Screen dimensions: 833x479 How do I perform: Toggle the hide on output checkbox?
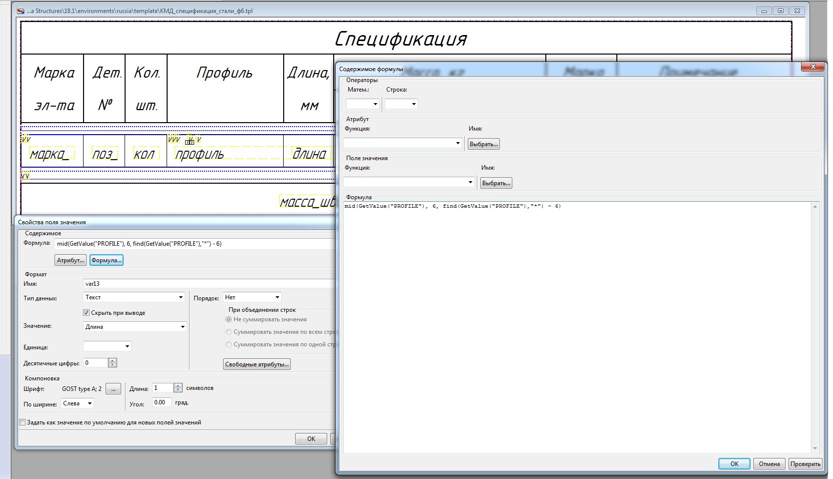point(86,313)
